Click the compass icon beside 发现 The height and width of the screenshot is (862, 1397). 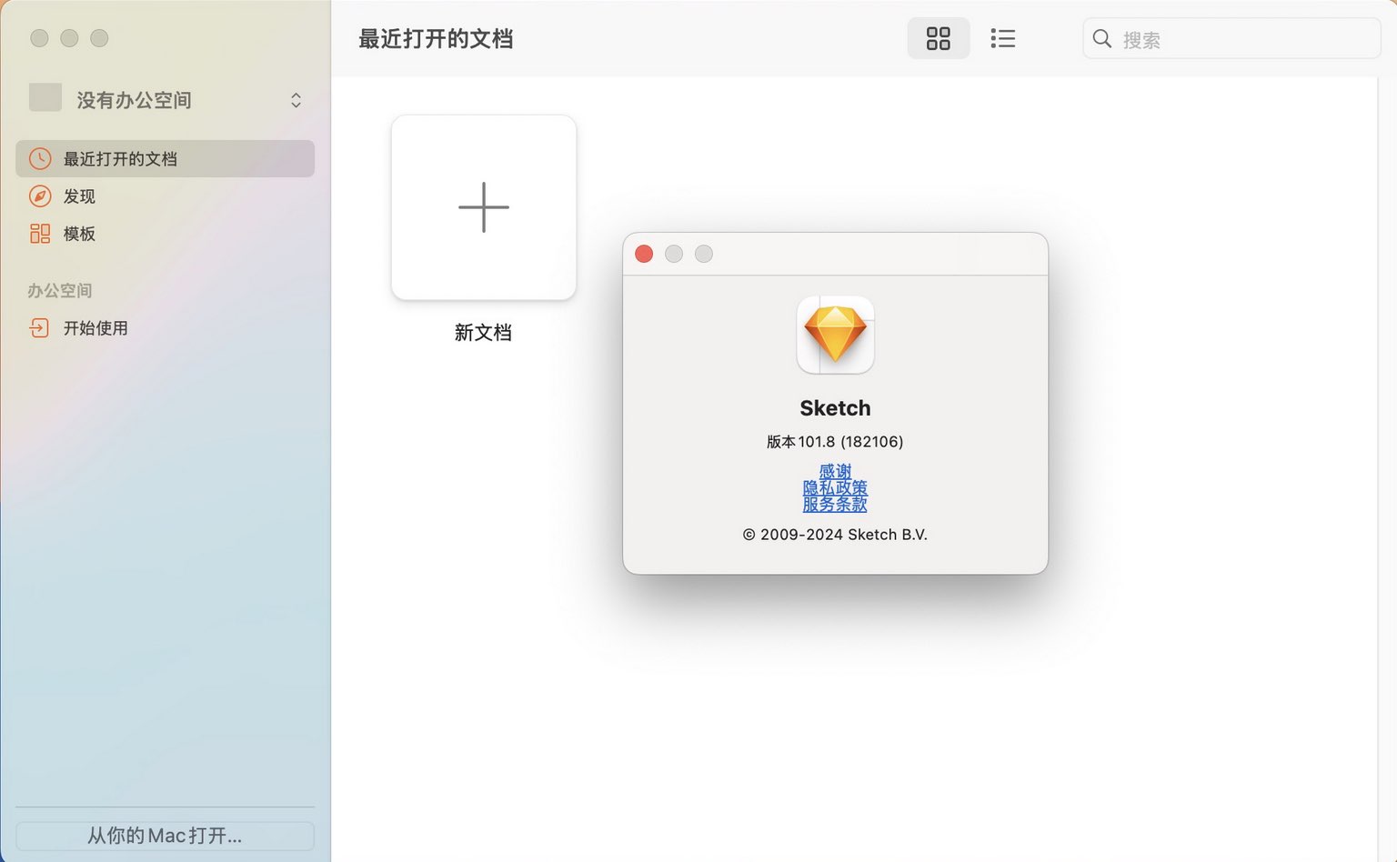coord(40,195)
